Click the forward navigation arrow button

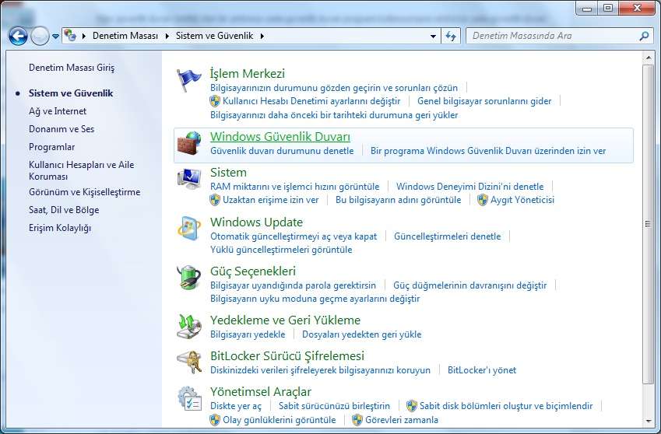[x=40, y=37]
